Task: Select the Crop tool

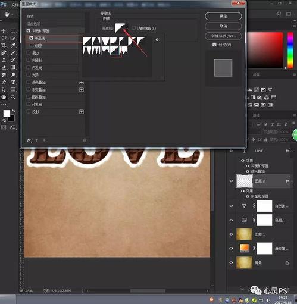Action: pos(4,45)
